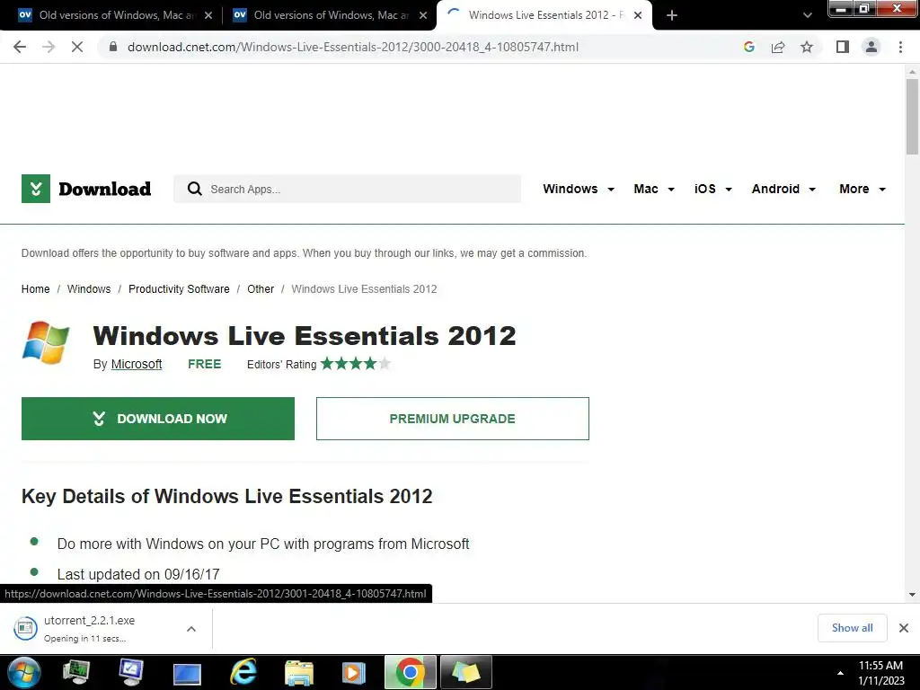Go back to the previous page

tap(20, 47)
